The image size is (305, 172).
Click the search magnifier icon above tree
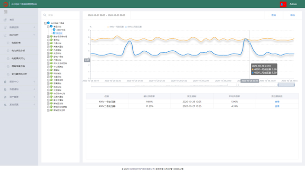tap(45, 15)
